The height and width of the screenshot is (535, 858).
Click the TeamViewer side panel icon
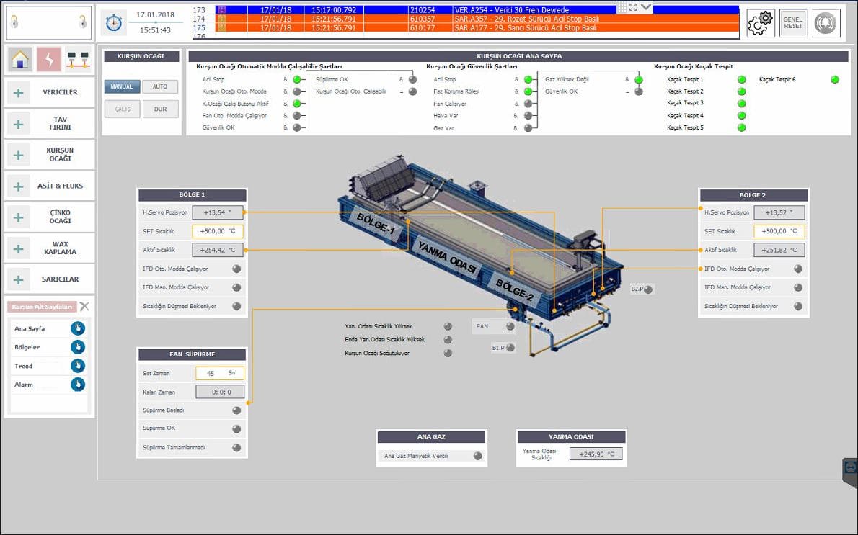(x=850, y=467)
